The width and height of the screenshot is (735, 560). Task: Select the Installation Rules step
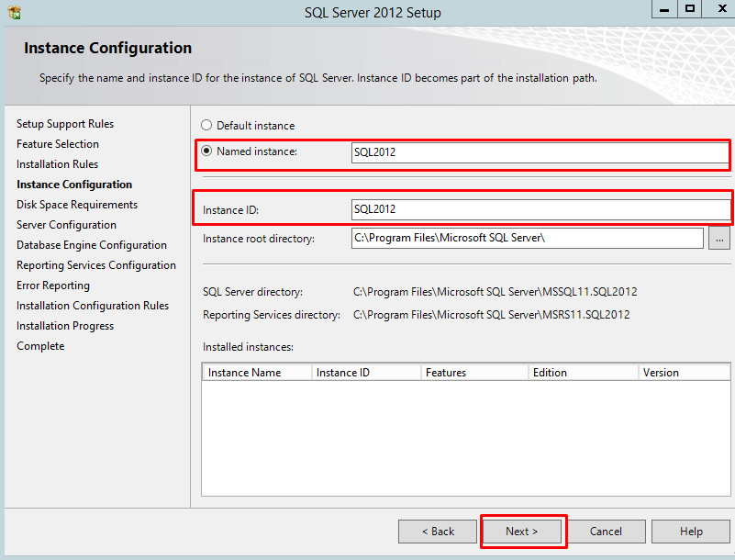tap(57, 164)
